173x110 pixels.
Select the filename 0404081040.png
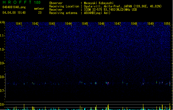(14, 7)
